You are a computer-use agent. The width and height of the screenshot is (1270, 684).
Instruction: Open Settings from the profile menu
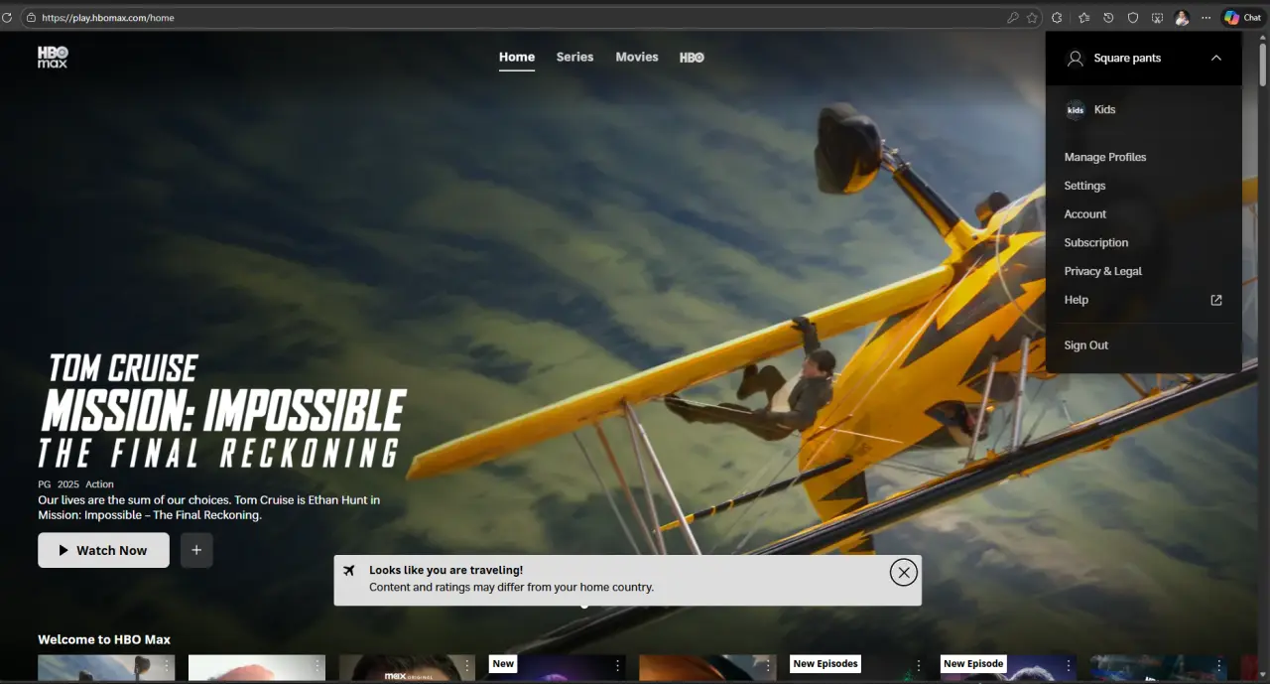point(1084,186)
